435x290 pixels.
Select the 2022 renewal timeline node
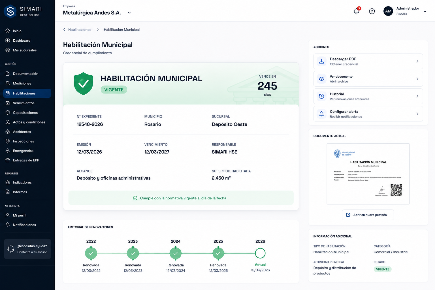tap(91, 253)
